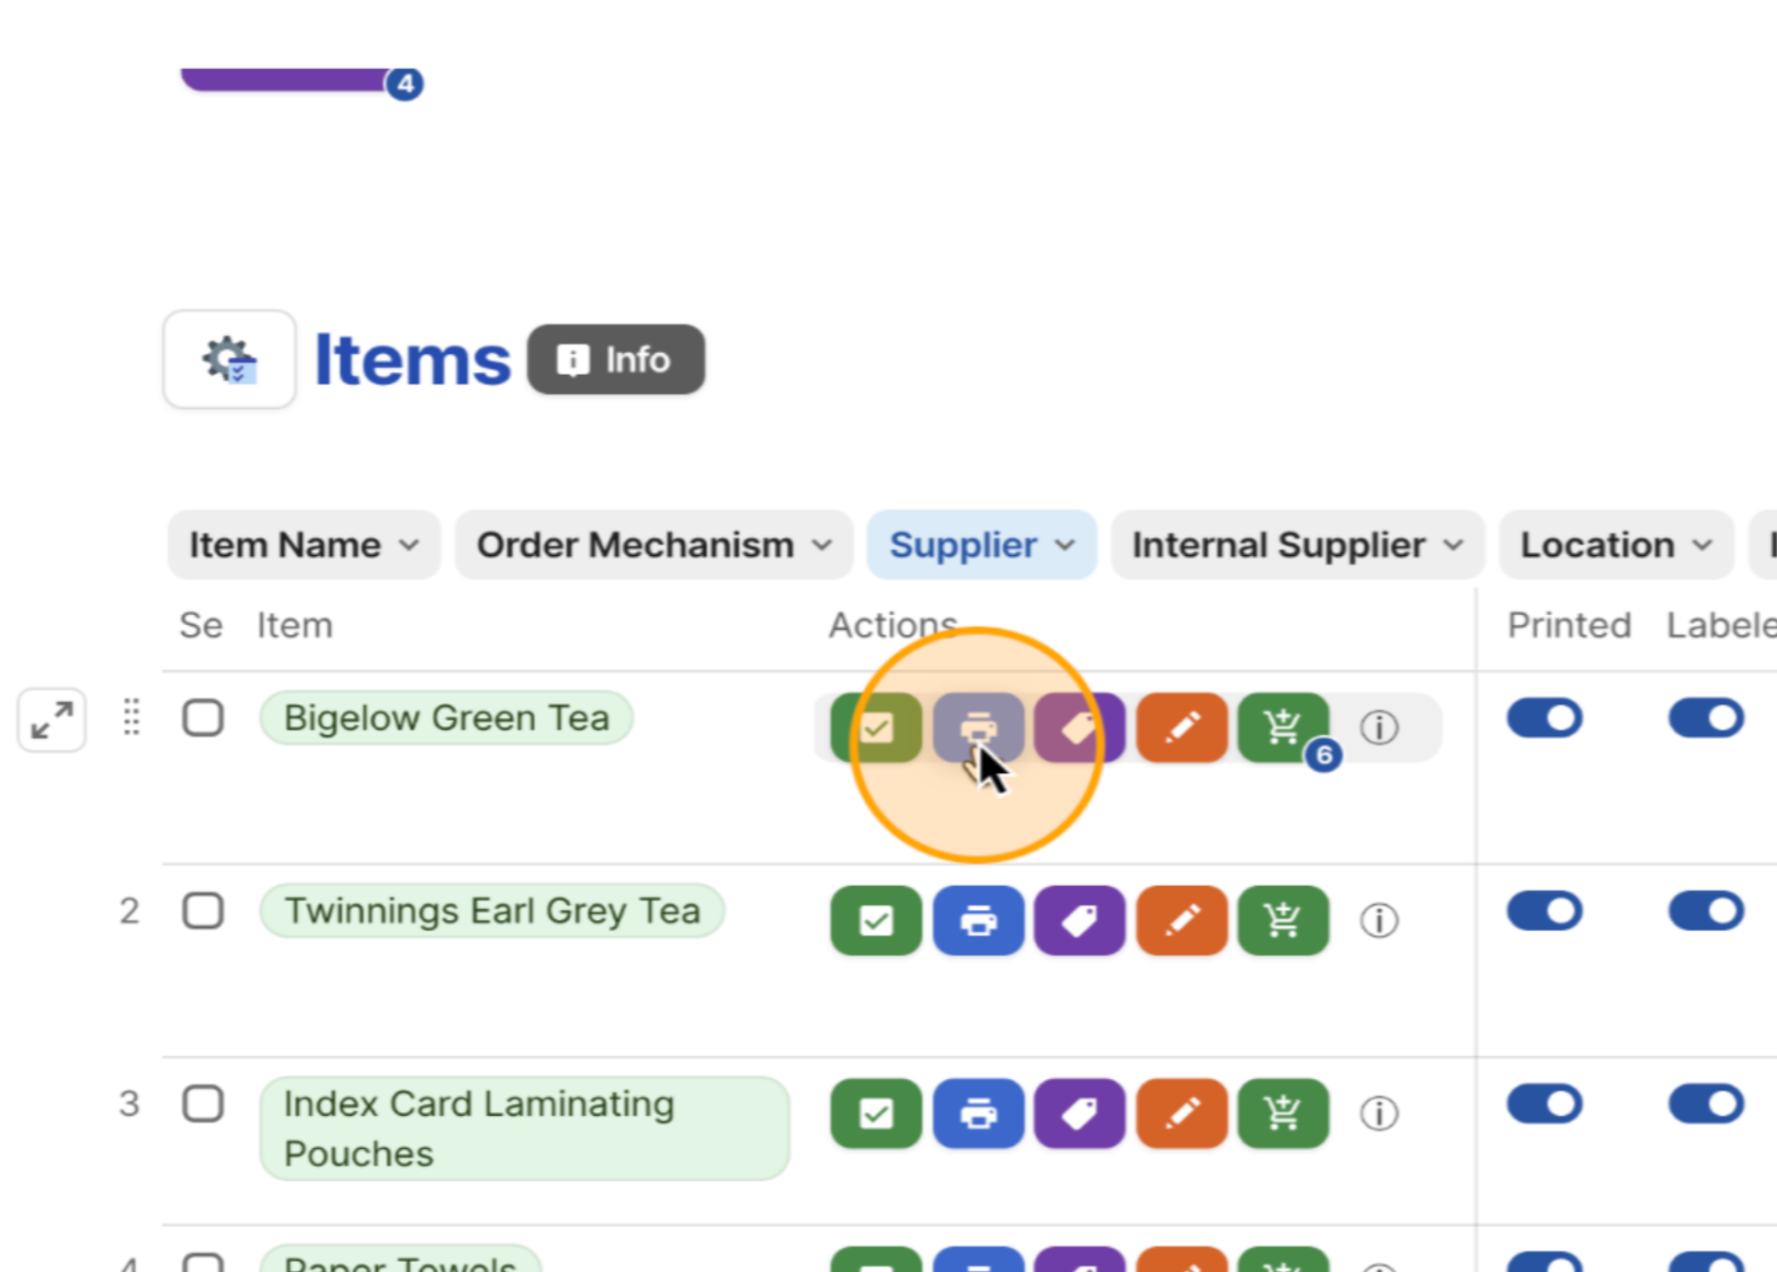Screen dimensions: 1777x1272
Task: Open the info circle for Bigelow Green Tea
Action: pyautogui.click(x=1379, y=728)
